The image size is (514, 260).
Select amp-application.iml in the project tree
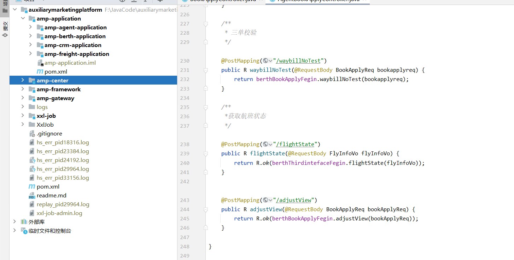70,63
